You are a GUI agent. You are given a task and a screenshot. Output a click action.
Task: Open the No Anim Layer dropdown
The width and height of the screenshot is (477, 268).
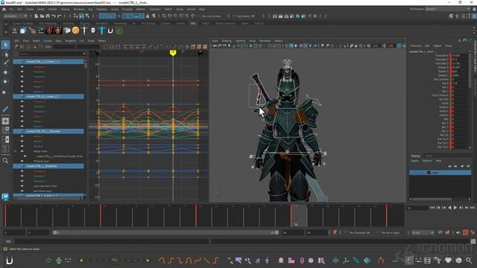coord(391,232)
